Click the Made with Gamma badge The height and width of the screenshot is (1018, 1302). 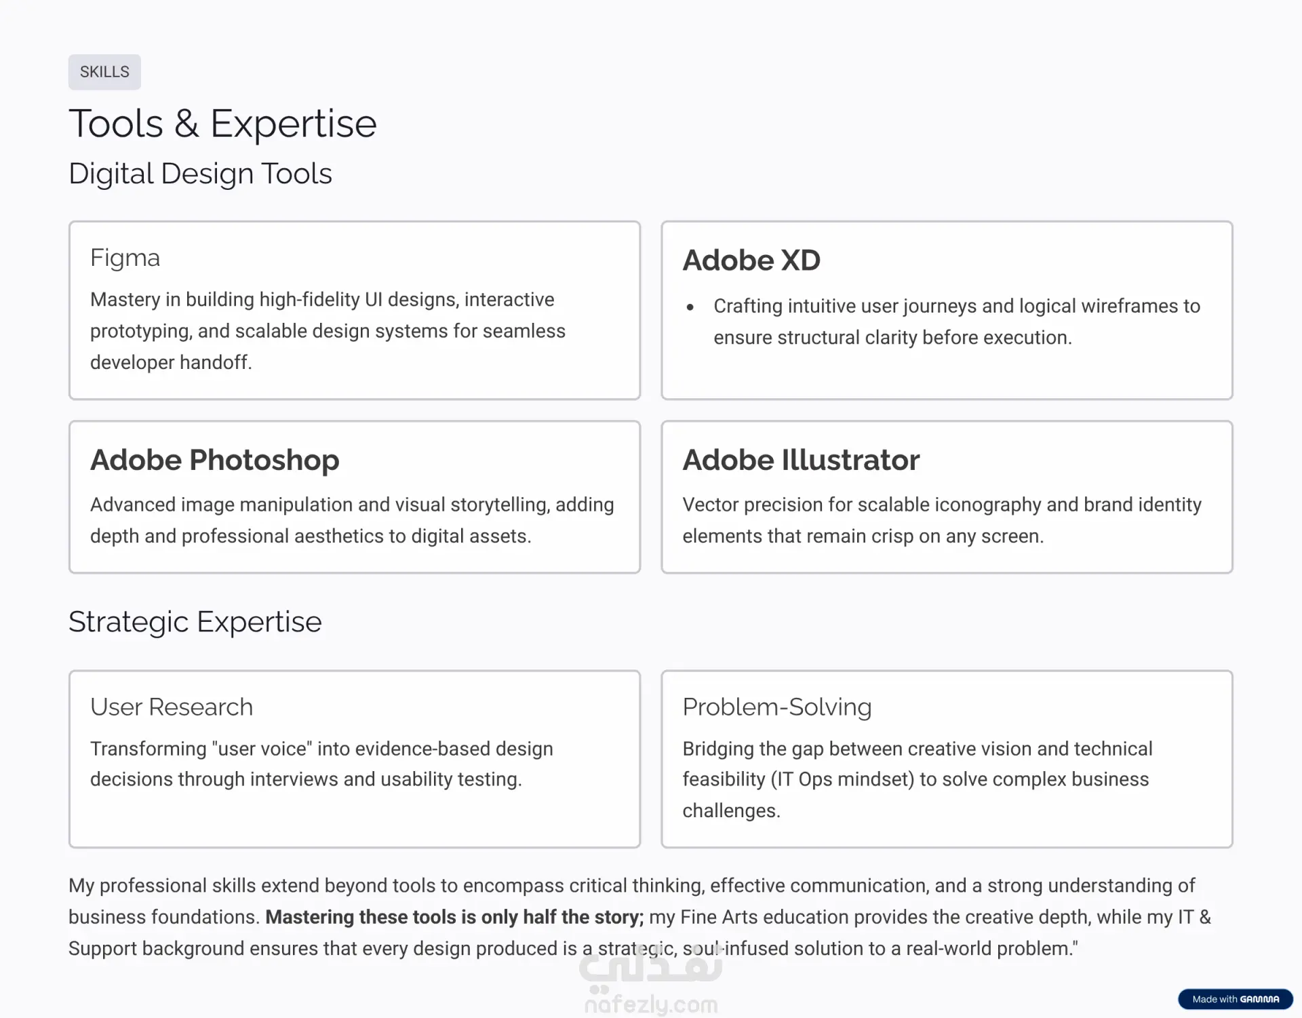1235,999
